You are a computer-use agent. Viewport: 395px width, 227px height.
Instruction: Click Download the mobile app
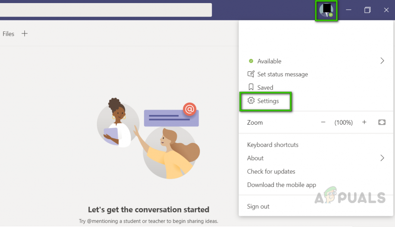(x=281, y=185)
